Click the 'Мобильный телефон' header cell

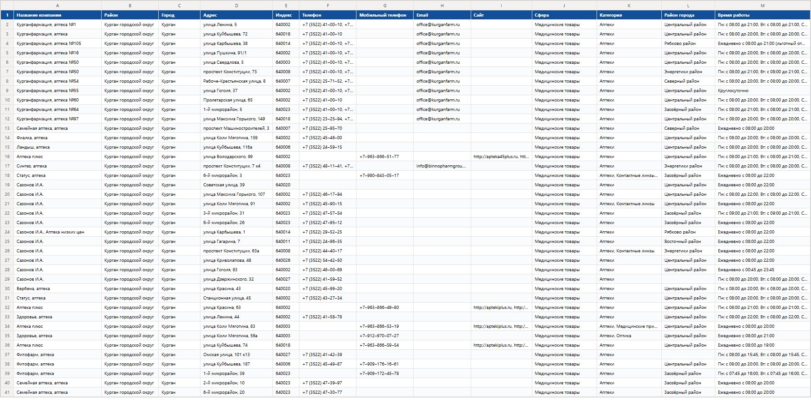[x=385, y=15]
